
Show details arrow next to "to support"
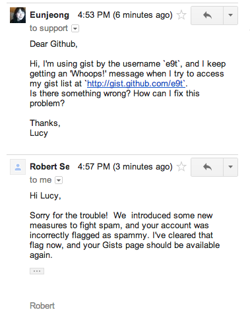tap(75, 28)
